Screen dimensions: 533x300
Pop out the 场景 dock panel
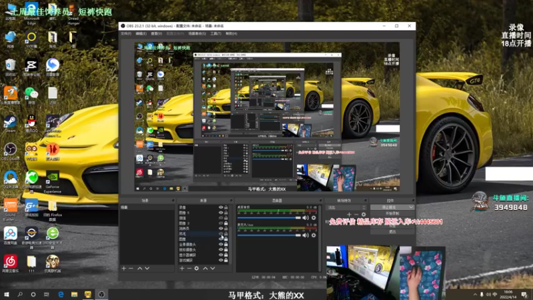coord(173,201)
